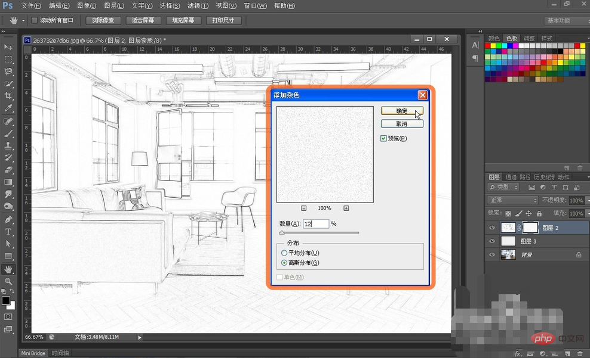Viewport: 590px width, 358px height.
Task: Zoom in the noise preview with plus icon
Action: click(346, 208)
